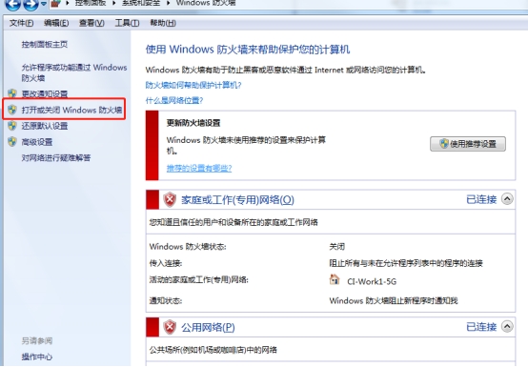The image size is (528, 367).
Task: Click 已连接 status of 公用网络
Action: (x=481, y=327)
